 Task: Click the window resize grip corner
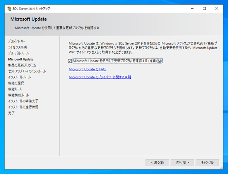(x=222, y=168)
